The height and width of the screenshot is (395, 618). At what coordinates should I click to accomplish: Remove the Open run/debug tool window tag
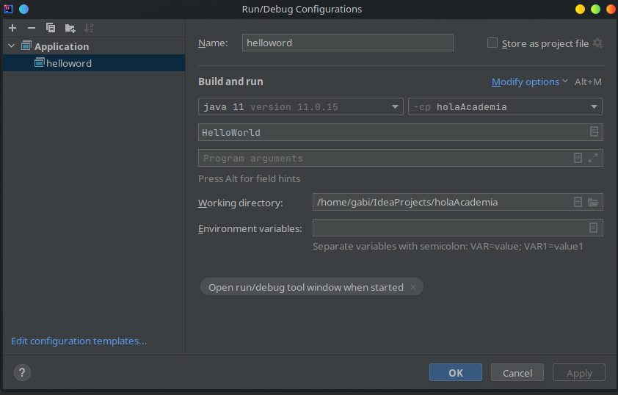(x=413, y=287)
